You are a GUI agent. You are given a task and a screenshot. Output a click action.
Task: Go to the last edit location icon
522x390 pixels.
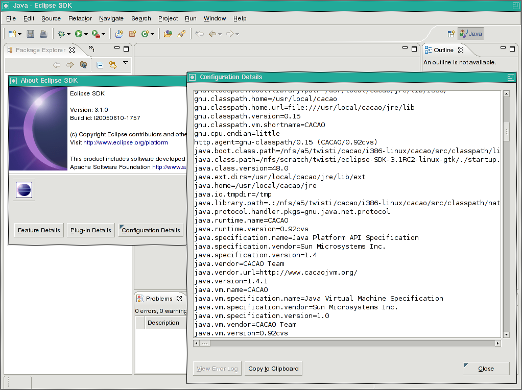tap(200, 34)
